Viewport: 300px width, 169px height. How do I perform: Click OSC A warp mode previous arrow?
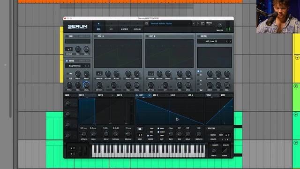[x=108, y=87]
